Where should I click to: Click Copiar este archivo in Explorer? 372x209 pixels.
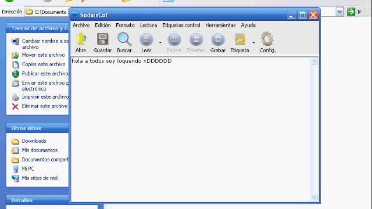coord(44,64)
